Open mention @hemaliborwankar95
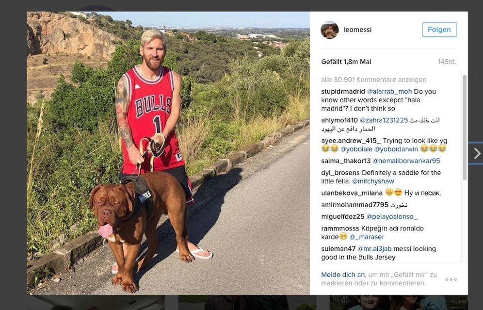 [406, 161]
